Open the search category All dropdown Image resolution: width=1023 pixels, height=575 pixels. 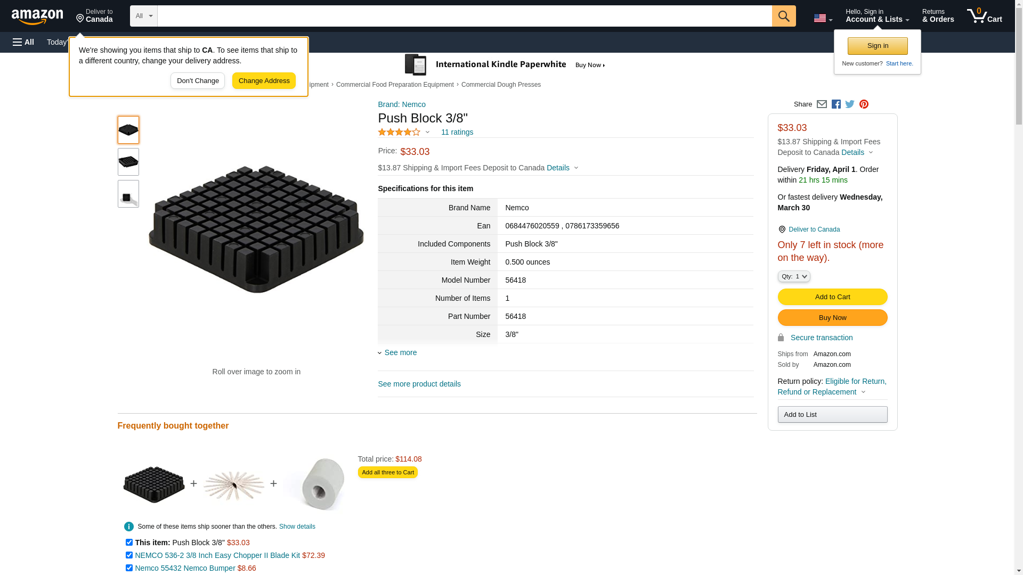click(x=143, y=16)
